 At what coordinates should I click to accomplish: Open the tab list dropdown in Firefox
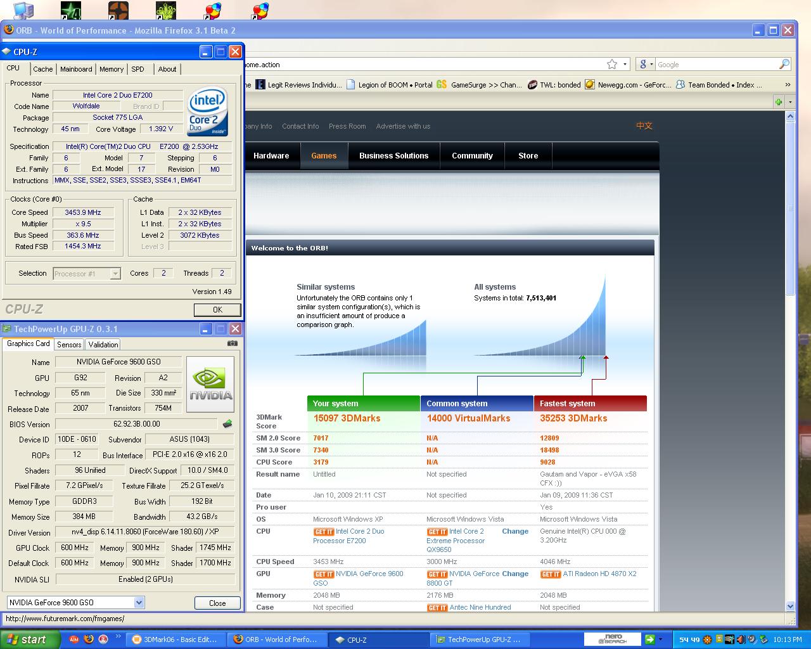[790, 101]
